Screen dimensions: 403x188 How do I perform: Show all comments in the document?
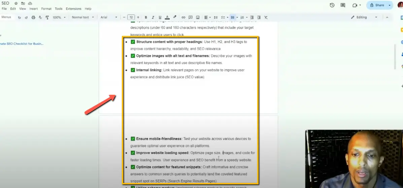click(x=343, y=5)
